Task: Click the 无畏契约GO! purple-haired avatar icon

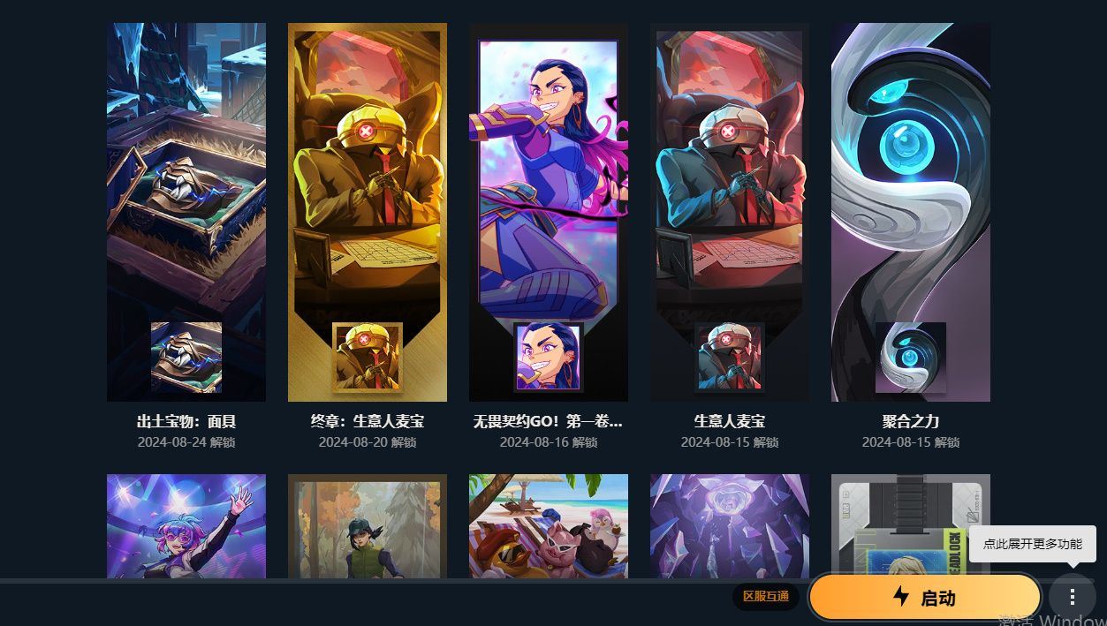Action: (x=549, y=358)
